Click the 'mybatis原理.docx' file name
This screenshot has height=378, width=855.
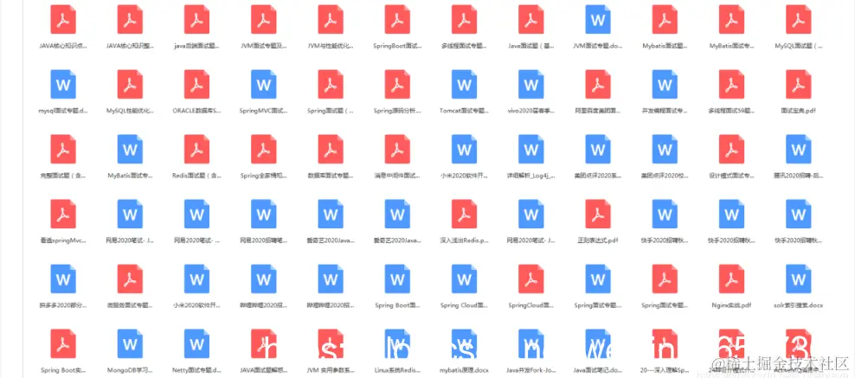465,370
